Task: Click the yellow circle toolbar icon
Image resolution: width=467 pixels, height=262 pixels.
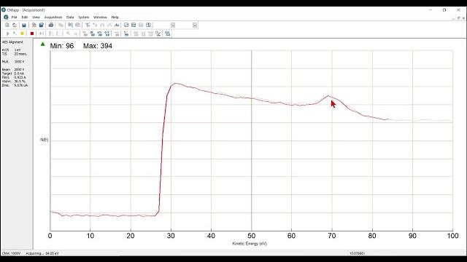Action: 22,33
